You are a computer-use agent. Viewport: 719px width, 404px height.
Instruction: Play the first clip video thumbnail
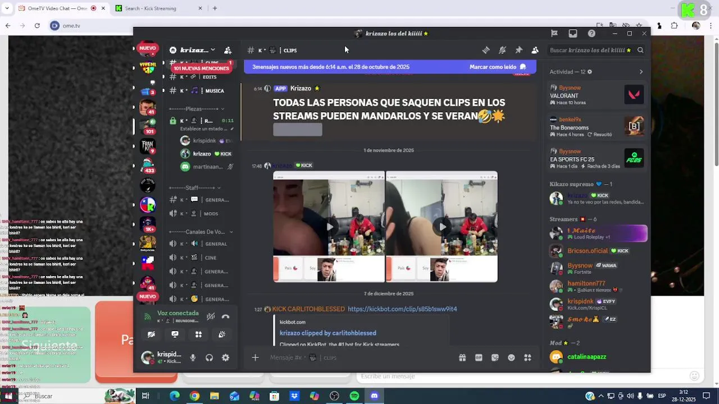point(329,227)
